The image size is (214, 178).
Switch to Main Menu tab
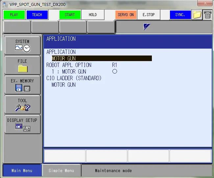[22, 170]
